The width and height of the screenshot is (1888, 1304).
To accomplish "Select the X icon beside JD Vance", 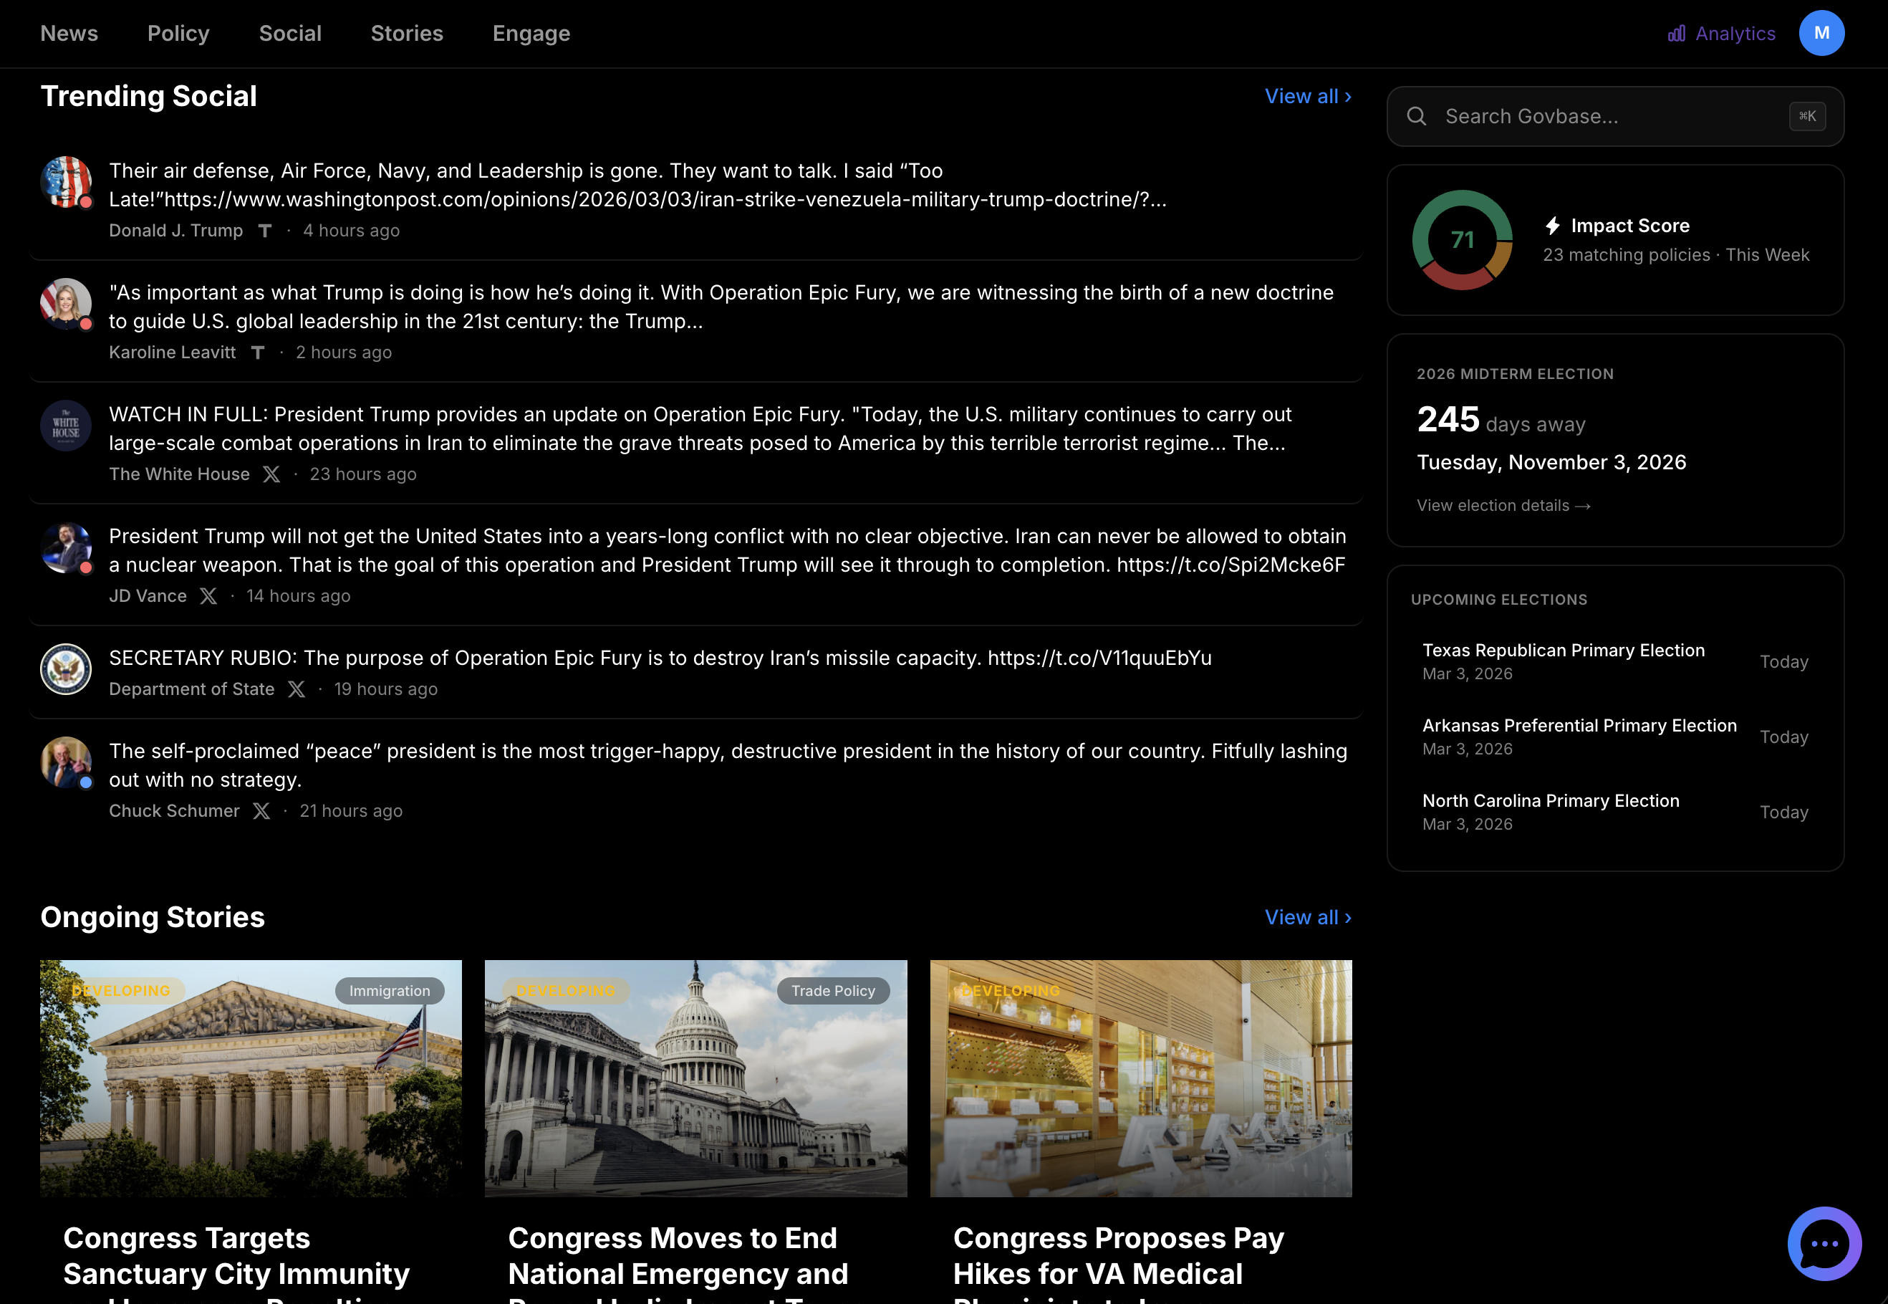I will pyautogui.click(x=208, y=595).
